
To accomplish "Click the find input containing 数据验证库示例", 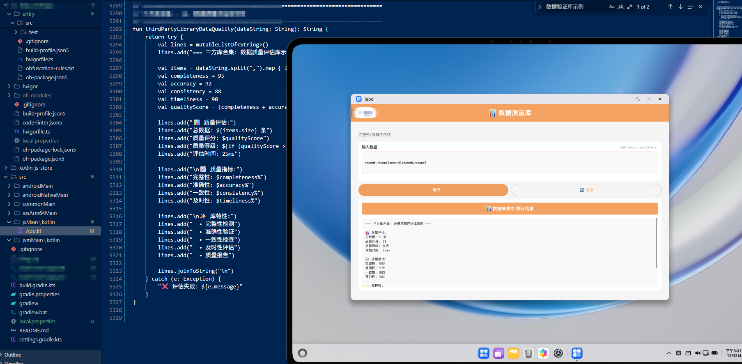I will click(x=575, y=7).
